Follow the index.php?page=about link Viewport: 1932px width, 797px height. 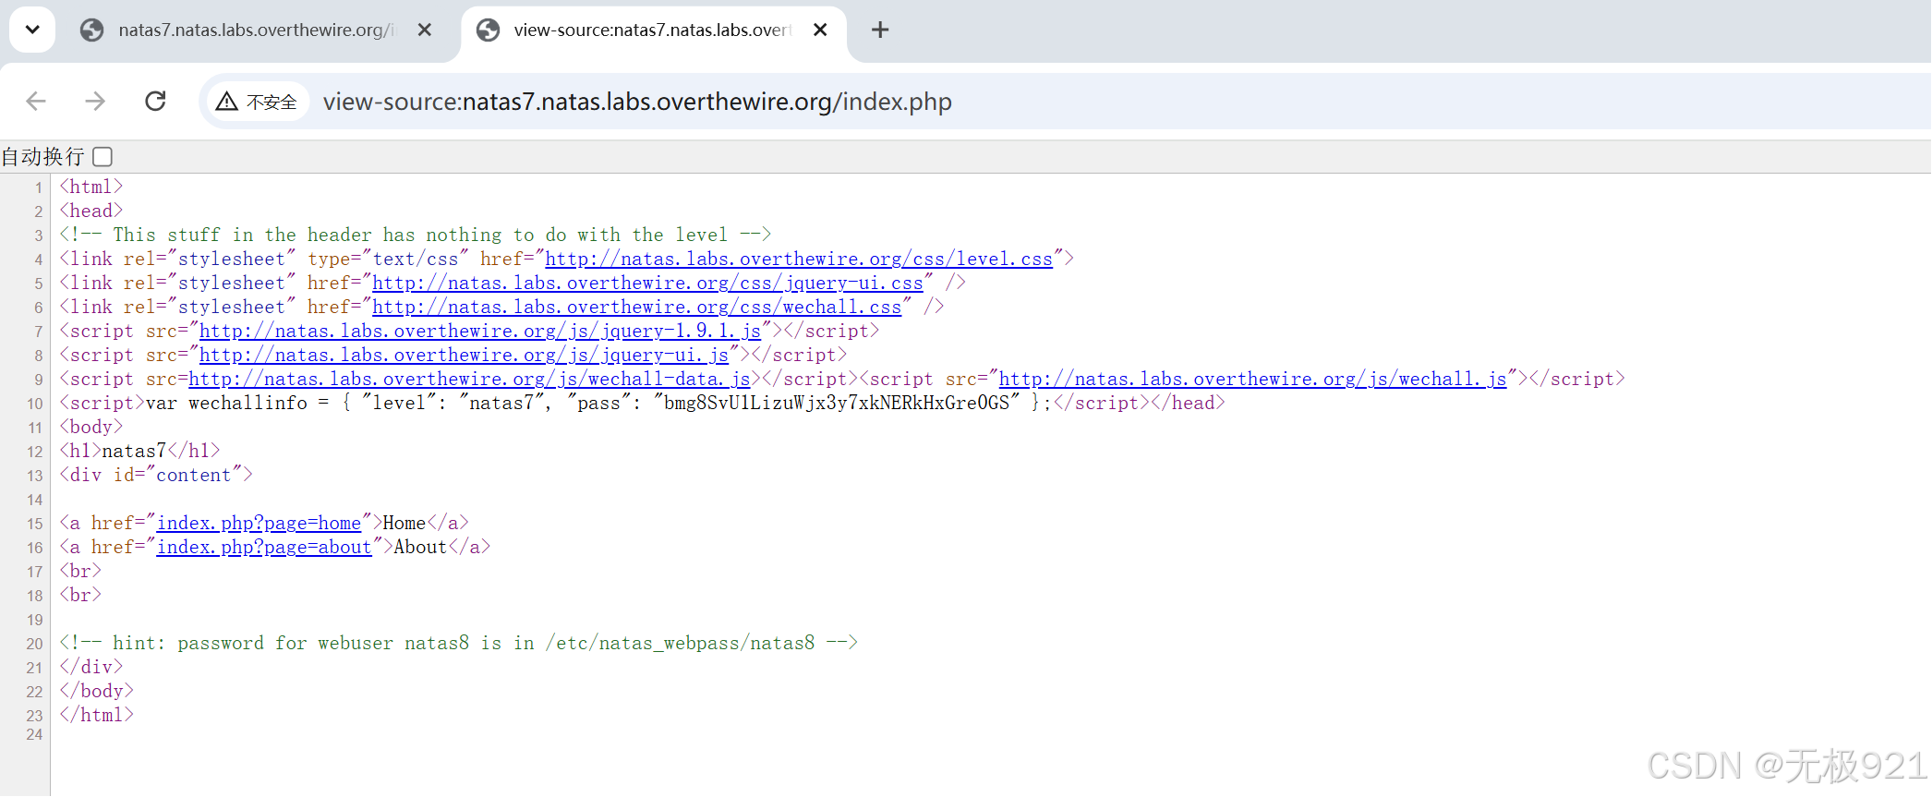264,548
